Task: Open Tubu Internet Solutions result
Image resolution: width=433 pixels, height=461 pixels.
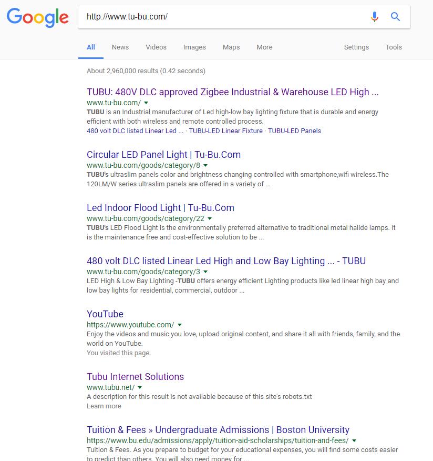Action: pos(135,377)
